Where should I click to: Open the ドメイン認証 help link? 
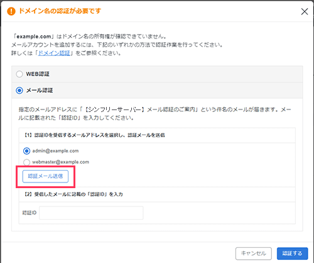pos(54,53)
